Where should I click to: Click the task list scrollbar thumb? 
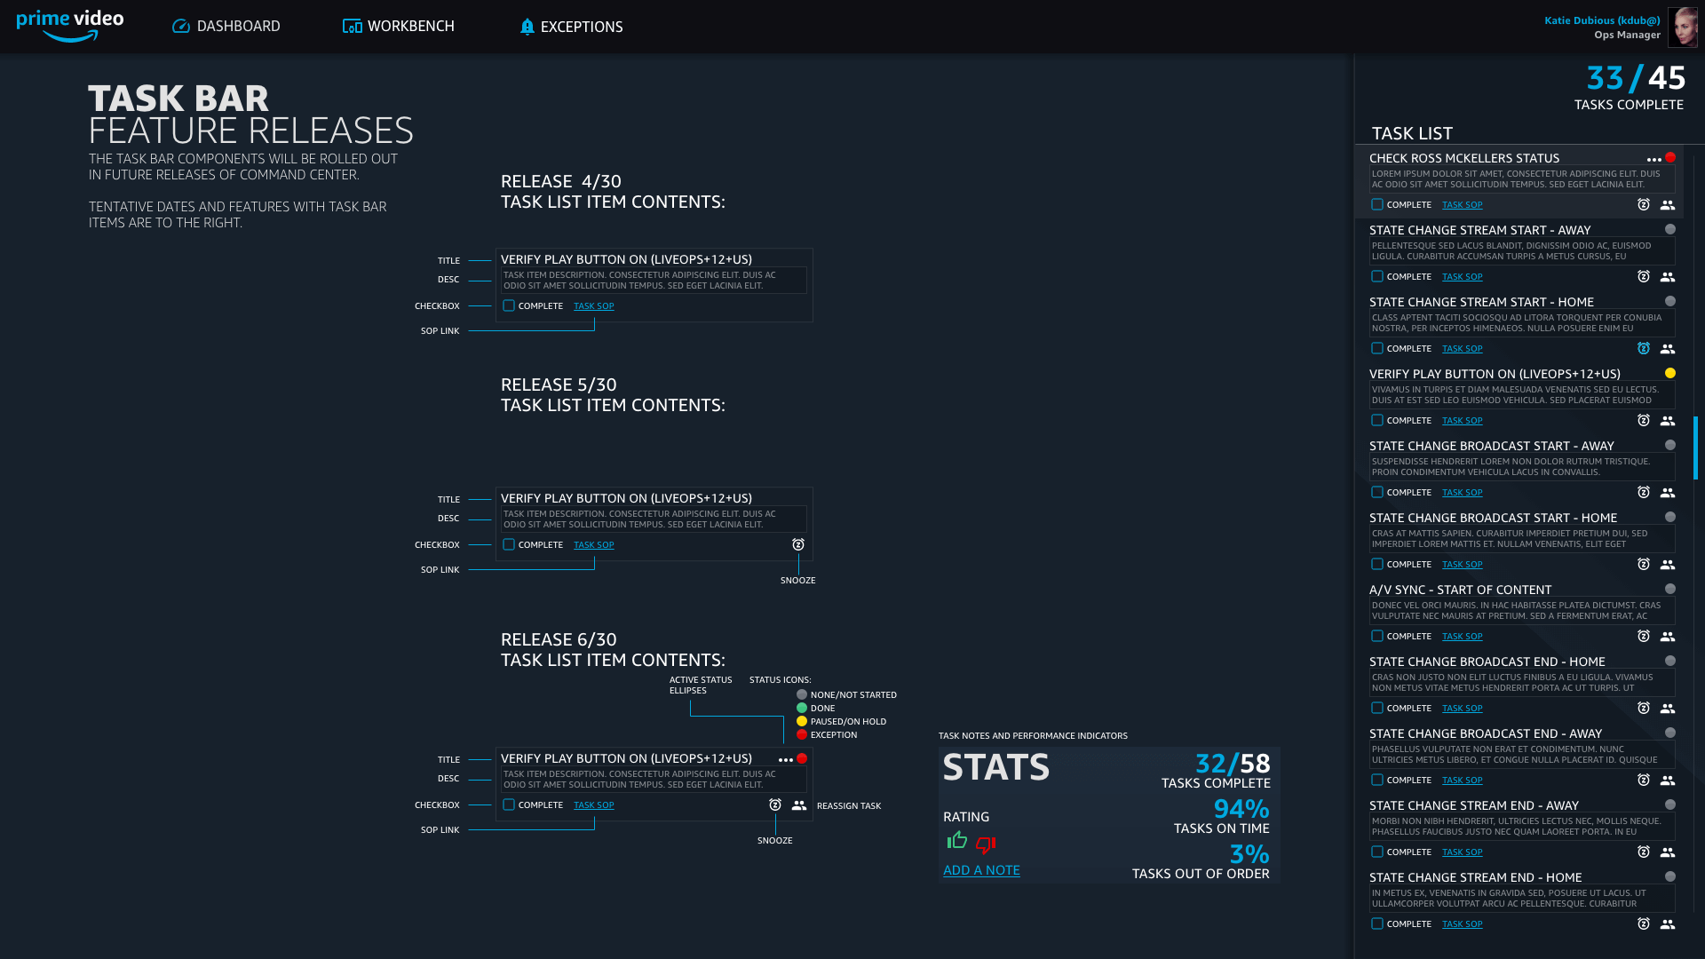[x=1695, y=448]
